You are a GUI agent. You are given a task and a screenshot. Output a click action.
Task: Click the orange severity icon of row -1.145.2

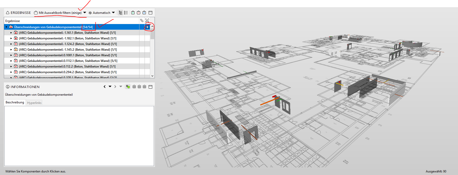click(x=16, y=49)
